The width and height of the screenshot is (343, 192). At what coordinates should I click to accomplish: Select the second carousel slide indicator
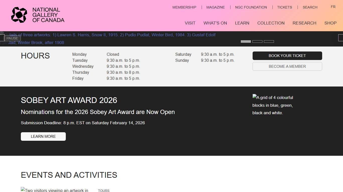point(257,41)
